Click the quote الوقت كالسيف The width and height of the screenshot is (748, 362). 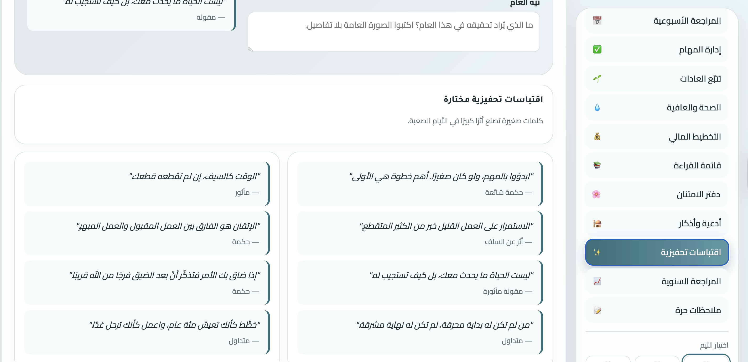pyautogui.click(x=147, y=184)
